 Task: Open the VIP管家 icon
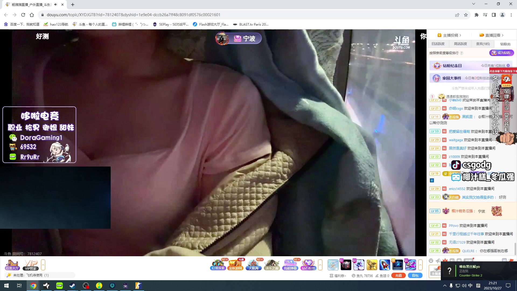[x=31, y=265]
